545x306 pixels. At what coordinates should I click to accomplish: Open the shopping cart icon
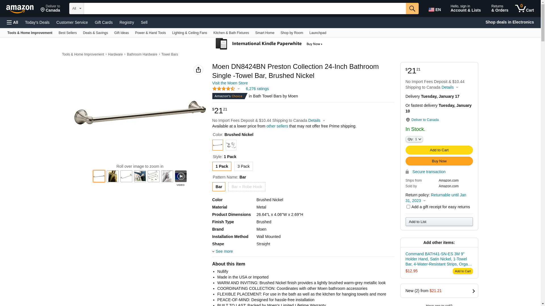point(524,8)
